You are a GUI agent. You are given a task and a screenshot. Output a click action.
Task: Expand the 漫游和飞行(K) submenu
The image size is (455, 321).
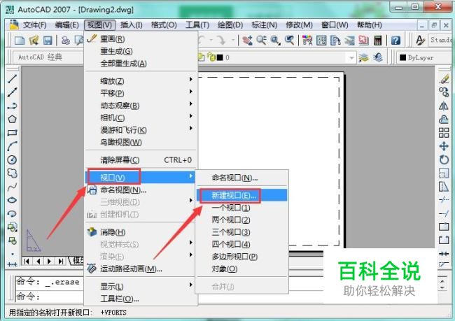pyautogui.click(x=141, y=130)
